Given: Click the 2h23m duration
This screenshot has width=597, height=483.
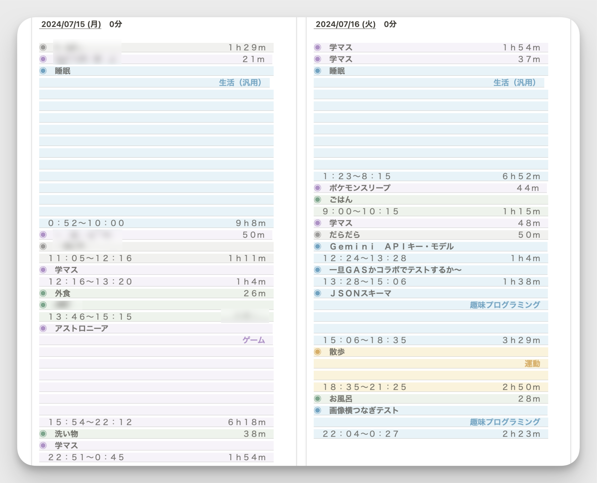Looking at the screenshot, I should tap(521, 434).
